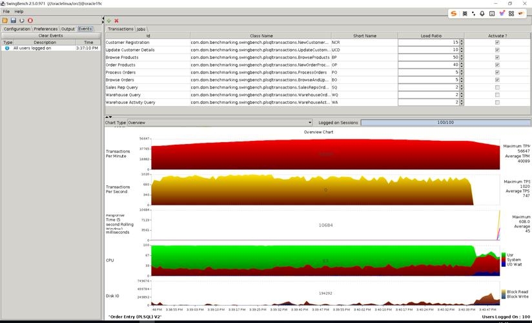Click the save configuration disk icon

(x=13, y=21)
